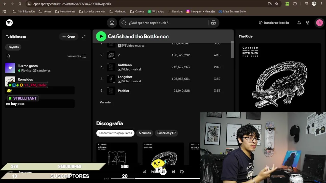326x183 pixels.
Task: Click Video musical label under Longshot
Action: click(x=131, y=81)
